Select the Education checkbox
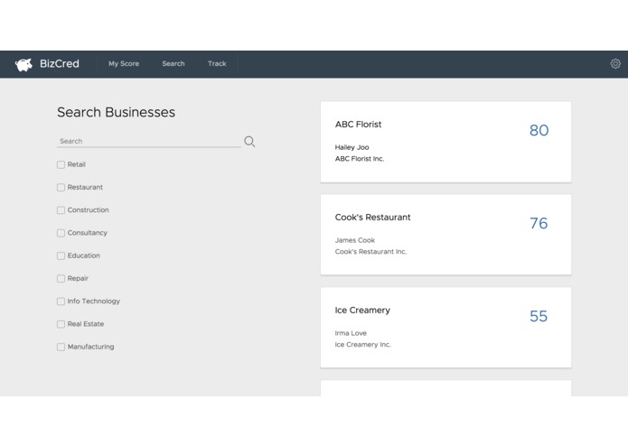628x446 pixels. pos(61,256)
